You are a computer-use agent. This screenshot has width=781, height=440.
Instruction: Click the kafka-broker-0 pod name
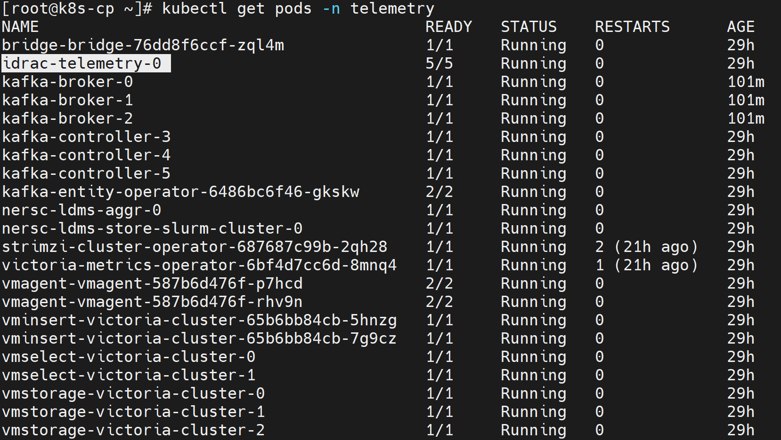[68, 82]
